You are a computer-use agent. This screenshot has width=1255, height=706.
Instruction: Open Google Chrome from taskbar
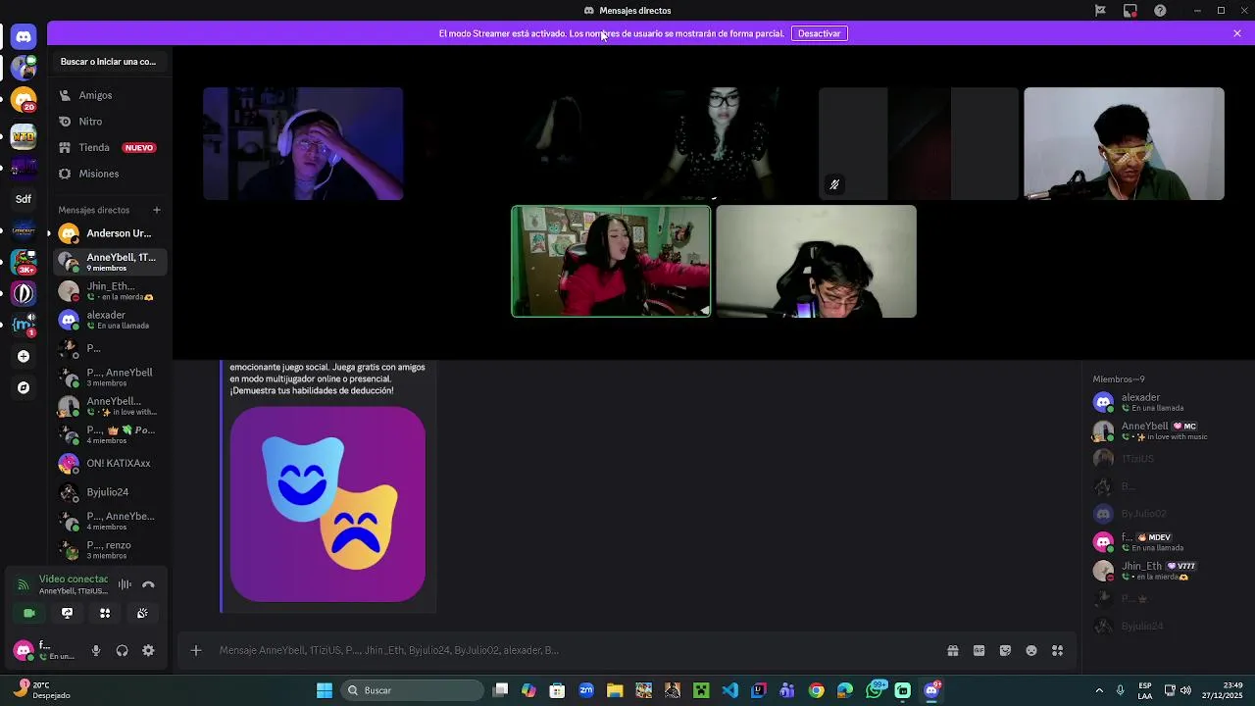816,690
